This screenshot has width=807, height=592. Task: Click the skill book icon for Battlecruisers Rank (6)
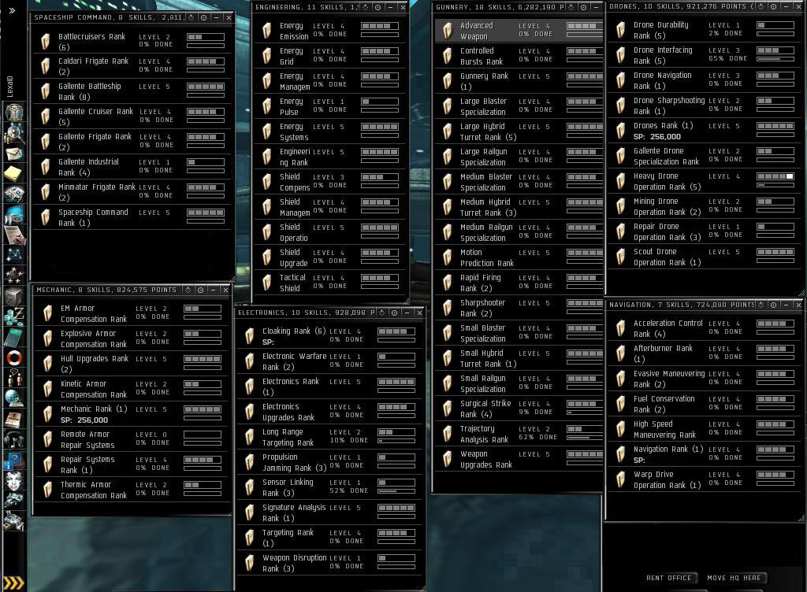[x=46, y=41]
